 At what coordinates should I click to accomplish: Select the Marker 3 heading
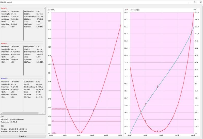[x=4, y=79]
